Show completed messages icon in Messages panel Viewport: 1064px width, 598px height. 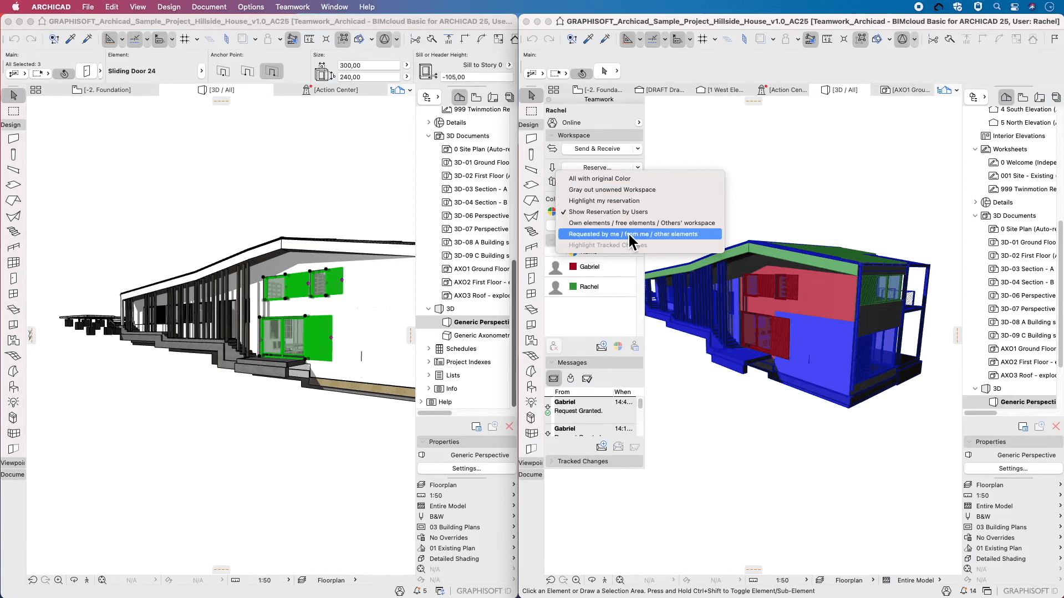coord(587,379)
